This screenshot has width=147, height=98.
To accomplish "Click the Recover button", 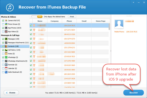I will pyautogui.click(x=133, y=93).
